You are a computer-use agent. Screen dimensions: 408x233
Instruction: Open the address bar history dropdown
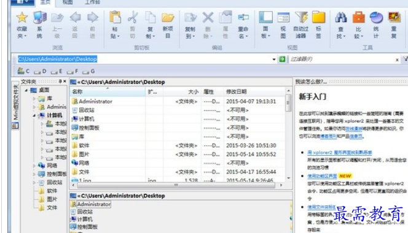point(273,59)
